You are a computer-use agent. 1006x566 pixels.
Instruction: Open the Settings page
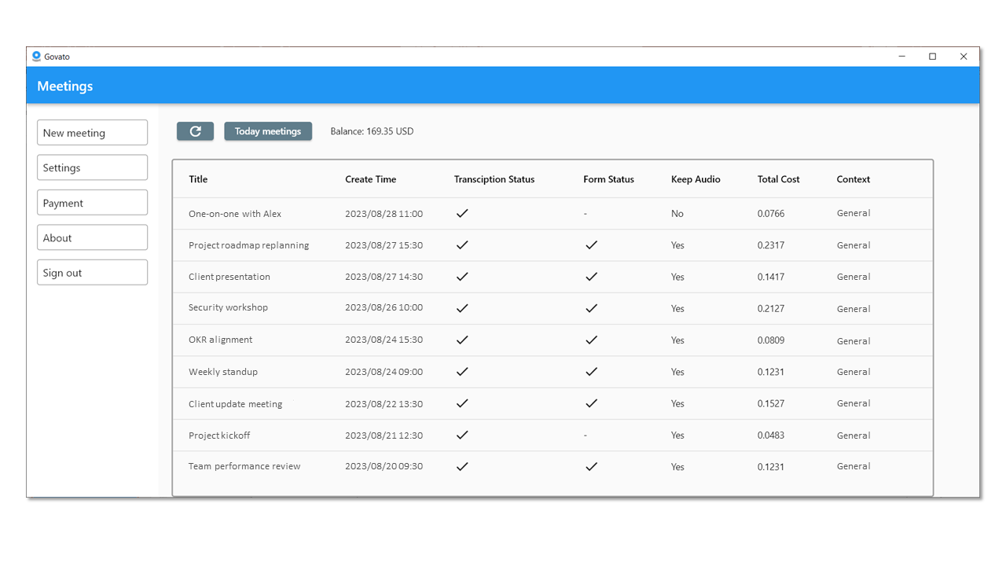[92, 167]
